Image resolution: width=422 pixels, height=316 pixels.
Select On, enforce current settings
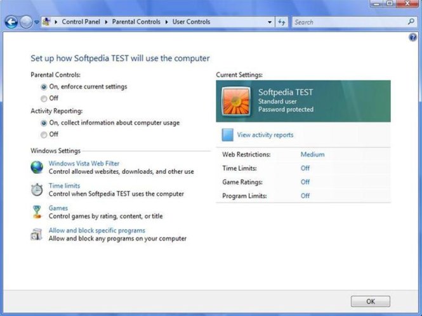coord(44,87)
